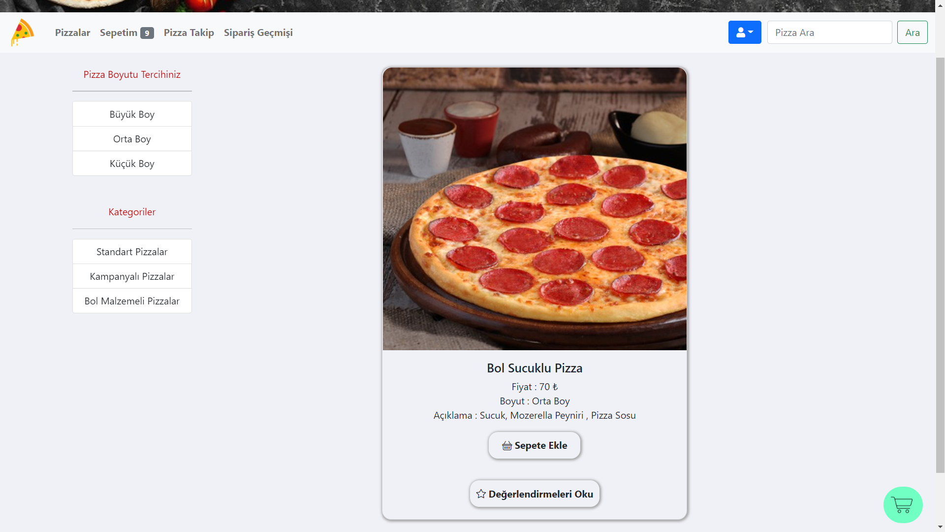Select the Büyük Boy size filter
The image size is (945, 532).
point(132,114)
